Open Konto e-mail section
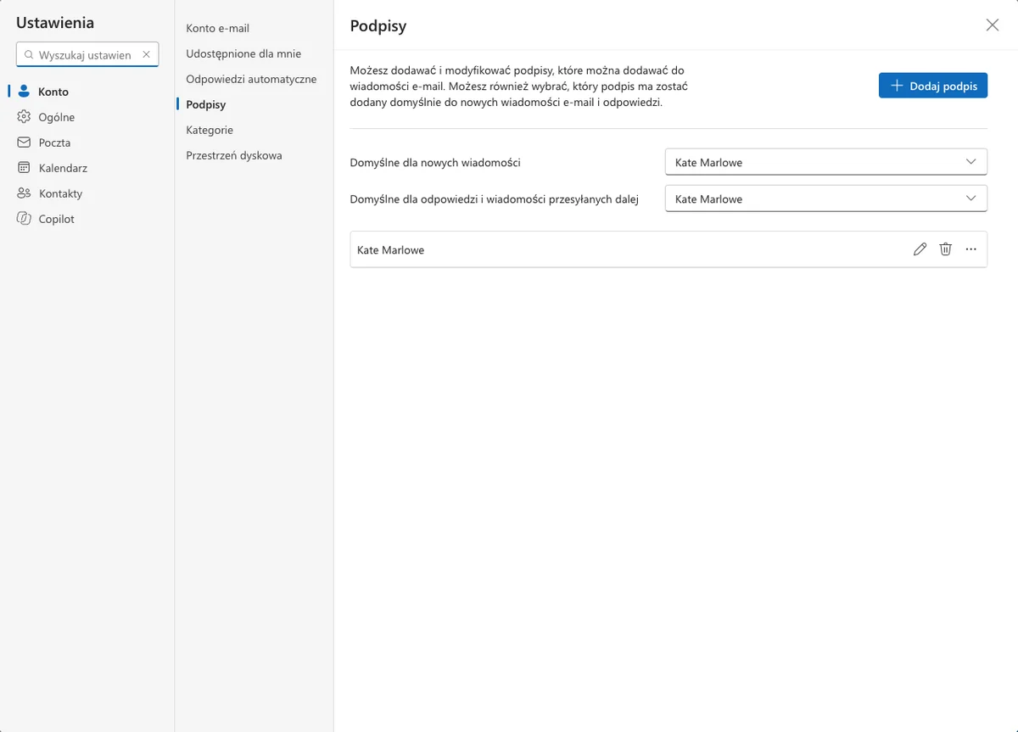The height and width of the screenshot is (732, 1018). coord(218,28)
